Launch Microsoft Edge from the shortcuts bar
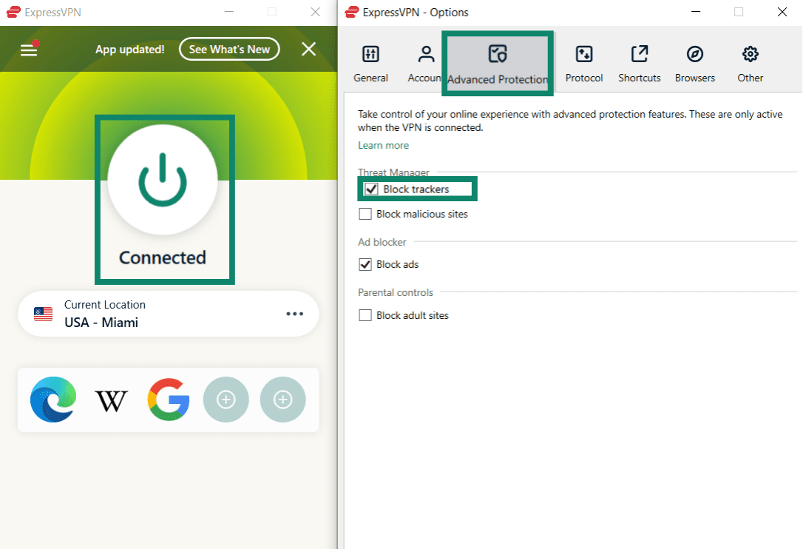803x549 pixels. pyautogui.click(x=52, y=400)
